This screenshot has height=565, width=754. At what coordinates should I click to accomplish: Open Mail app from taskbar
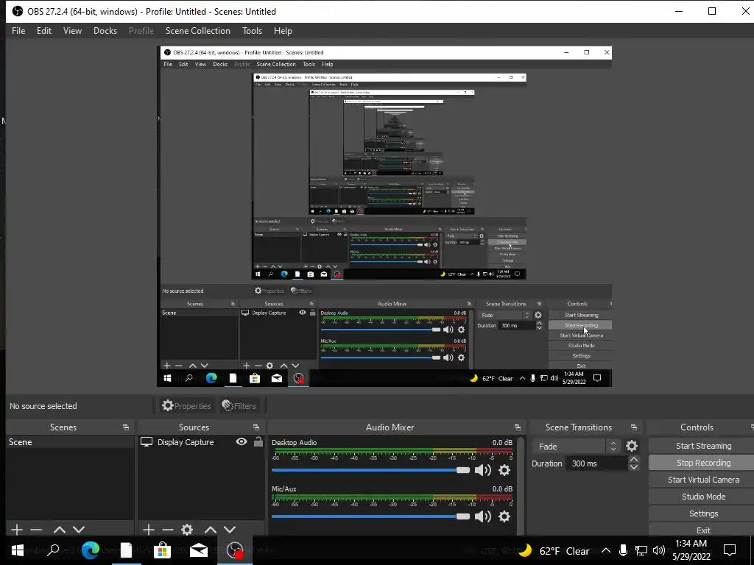click(x=198, y=550)
